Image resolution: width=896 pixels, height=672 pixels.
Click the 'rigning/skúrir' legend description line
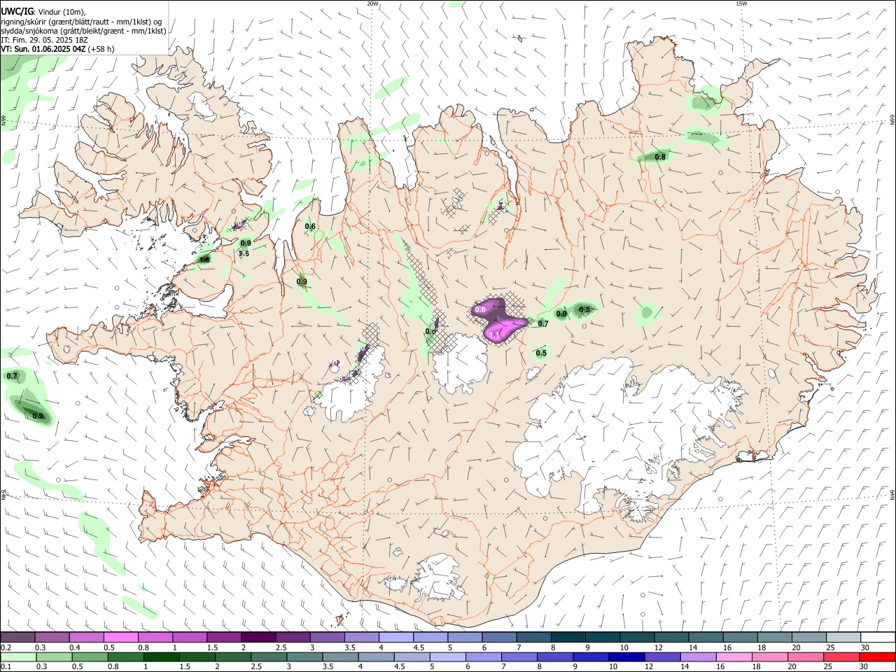point(81,21)
